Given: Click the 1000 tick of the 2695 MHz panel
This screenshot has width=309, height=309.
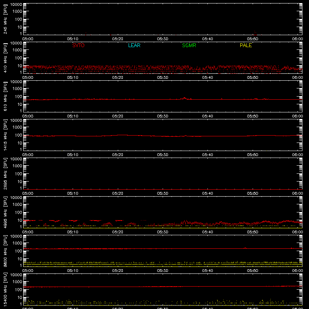Looking at the screenshot, I should (17, 166).
